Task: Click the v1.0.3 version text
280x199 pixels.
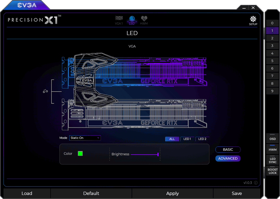Action: (247, 183)
